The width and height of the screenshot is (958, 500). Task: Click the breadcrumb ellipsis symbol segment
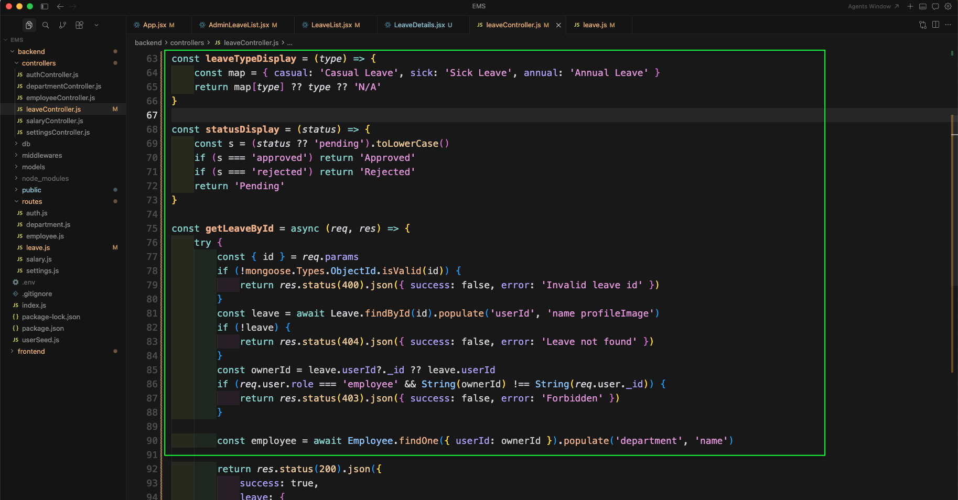coord(290,42)
